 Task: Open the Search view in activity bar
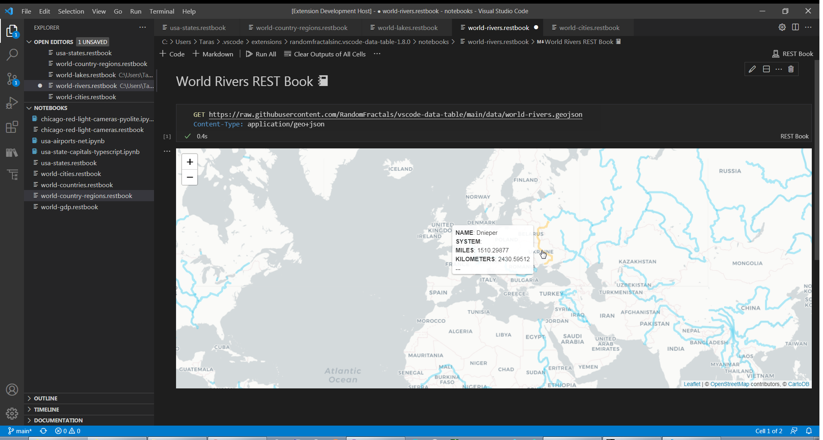12,54
